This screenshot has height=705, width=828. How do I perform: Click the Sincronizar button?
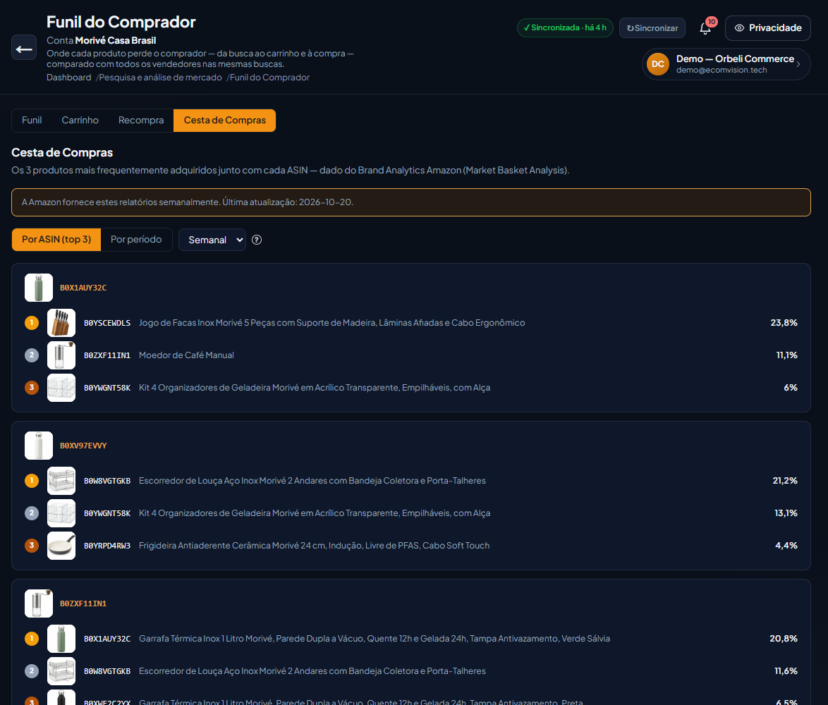tap(652, 28)
